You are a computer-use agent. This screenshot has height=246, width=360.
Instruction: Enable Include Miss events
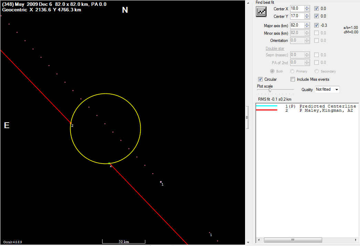pyautogui.click(x=293, y=79)
